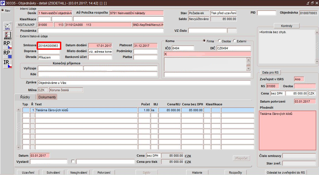This screenshot has width=319, height=175.
Task: Click the Stav field Požadavek
Action: coord(199,13)
